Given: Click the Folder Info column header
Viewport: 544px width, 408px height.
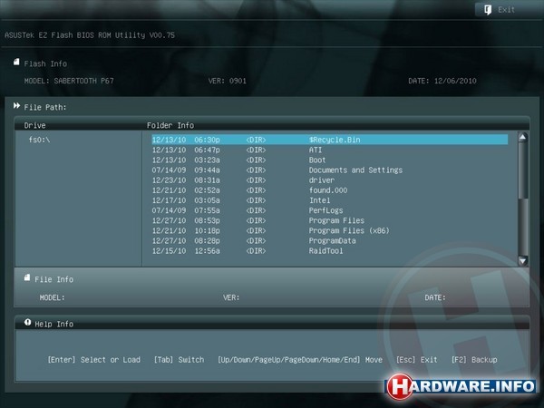Looking at the screenshot, I should pyautogui.click(x=170, y=125).
